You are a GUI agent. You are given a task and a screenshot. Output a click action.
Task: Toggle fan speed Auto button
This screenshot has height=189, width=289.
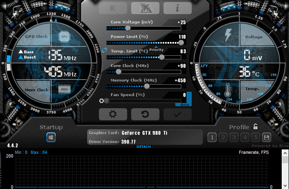tap(185, 105)
